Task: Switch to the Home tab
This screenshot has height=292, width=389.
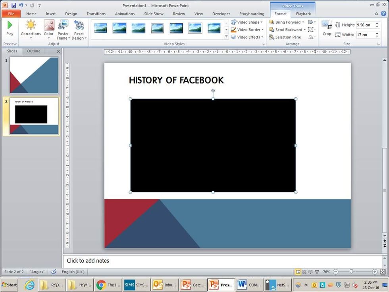Action: click(x=31, y=14)
